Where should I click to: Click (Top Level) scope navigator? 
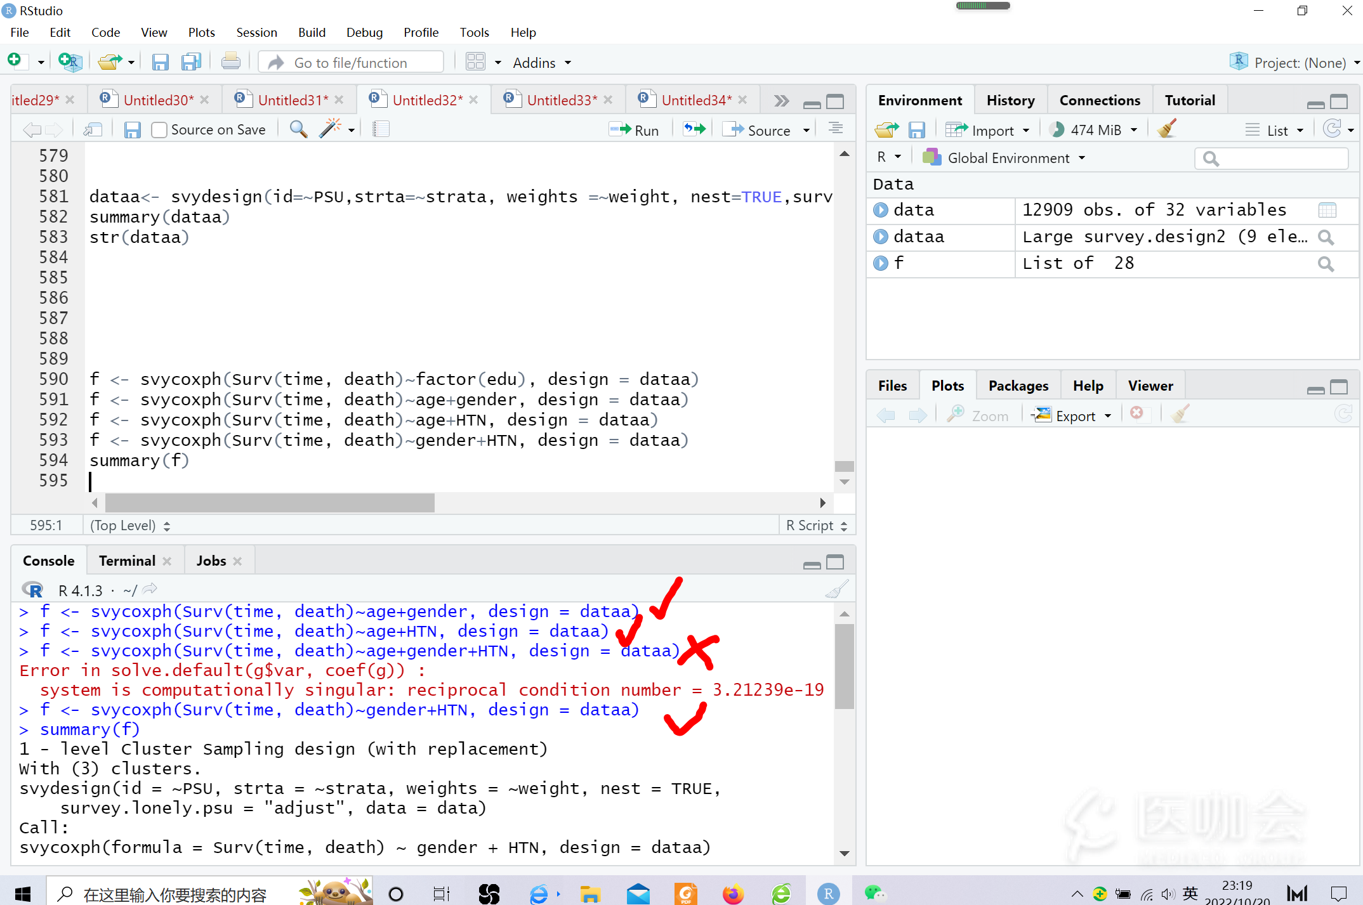tap(130, 525)
